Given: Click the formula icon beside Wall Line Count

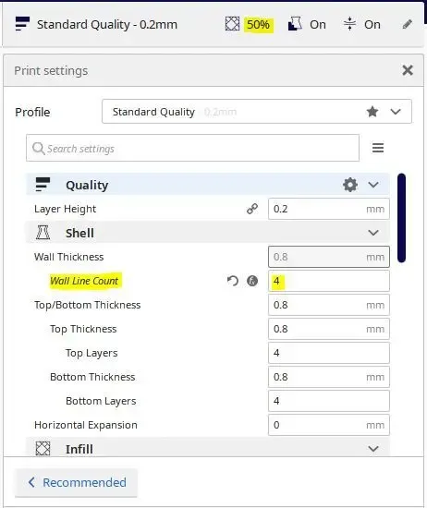Looking at the screenshot, I should click(x=252, y=281).
